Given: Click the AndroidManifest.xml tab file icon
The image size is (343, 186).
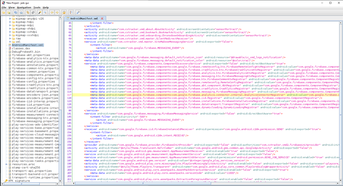Looking at the screenshot, I should [x=68, y=19].
